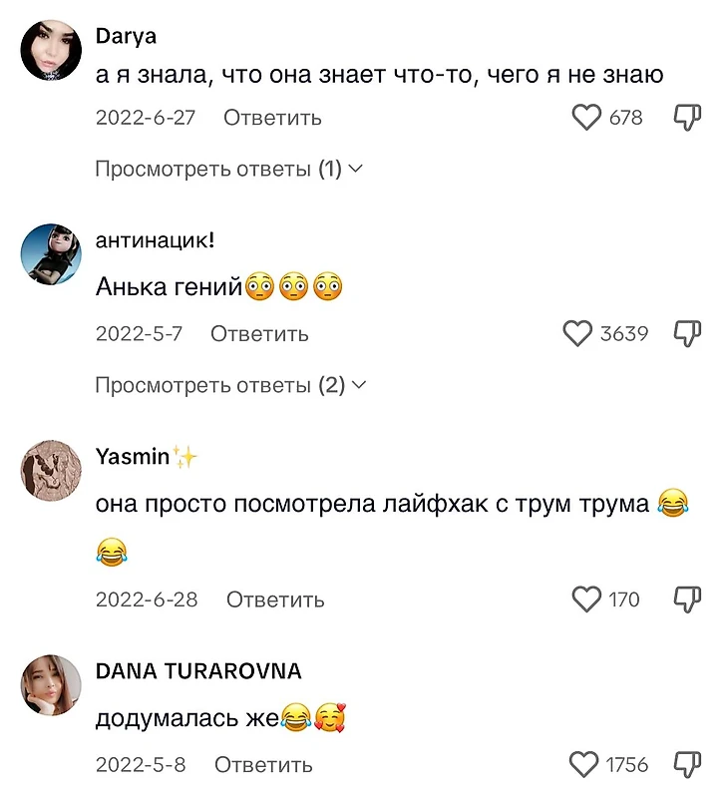The width and height of the screenshot is (728, 799).
Task: Like the антинацик! comment via heart
Action: [577, 334]
